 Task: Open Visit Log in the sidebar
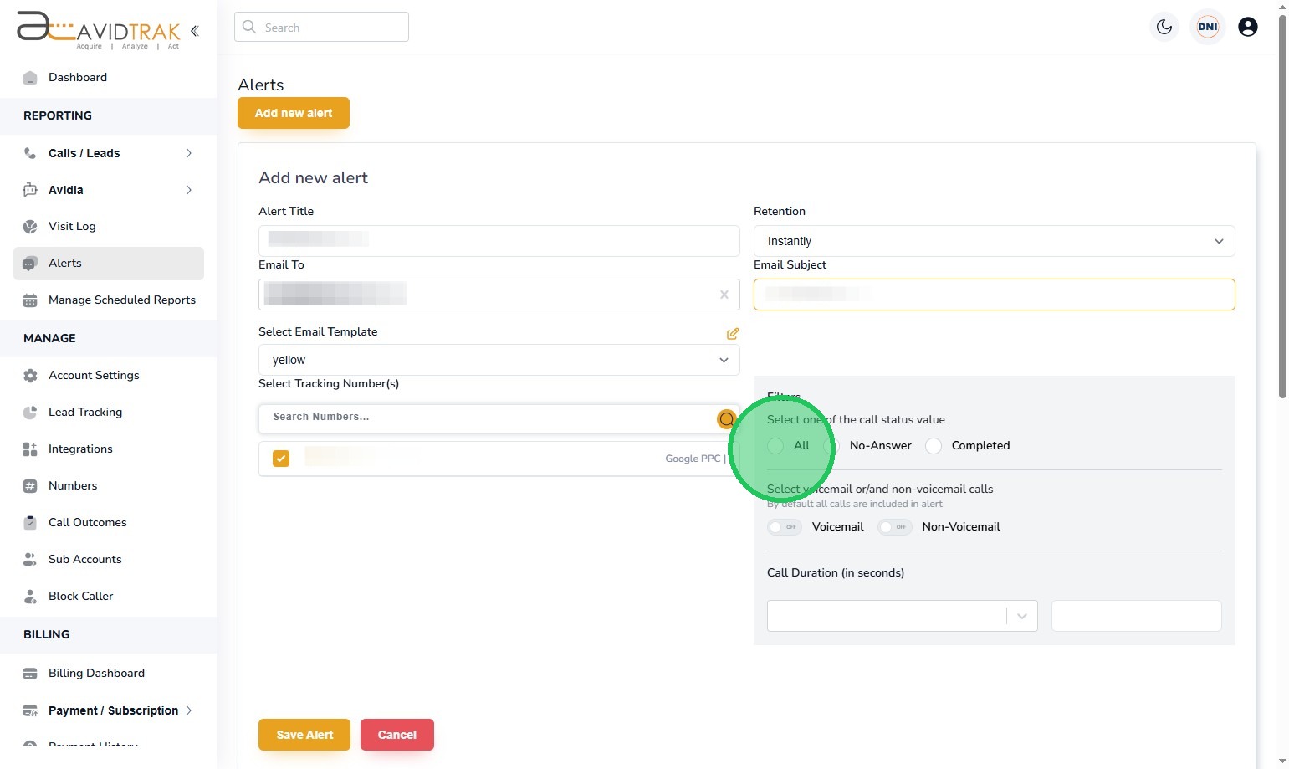point(72,226)
